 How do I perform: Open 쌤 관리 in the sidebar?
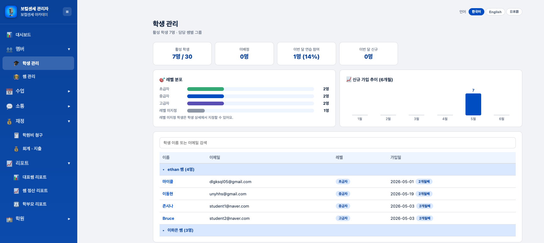(x=38, y=77)
